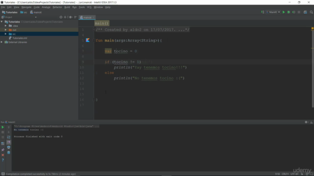Image resolution: width=314 pixels, height=176 pixels.
Task: Run MainKt with the green toolbar Run button
Action: pos(284,12)
